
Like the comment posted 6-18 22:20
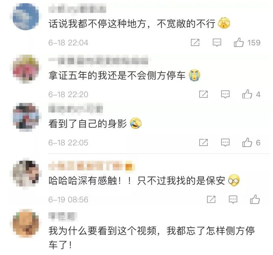click(247, 94)
